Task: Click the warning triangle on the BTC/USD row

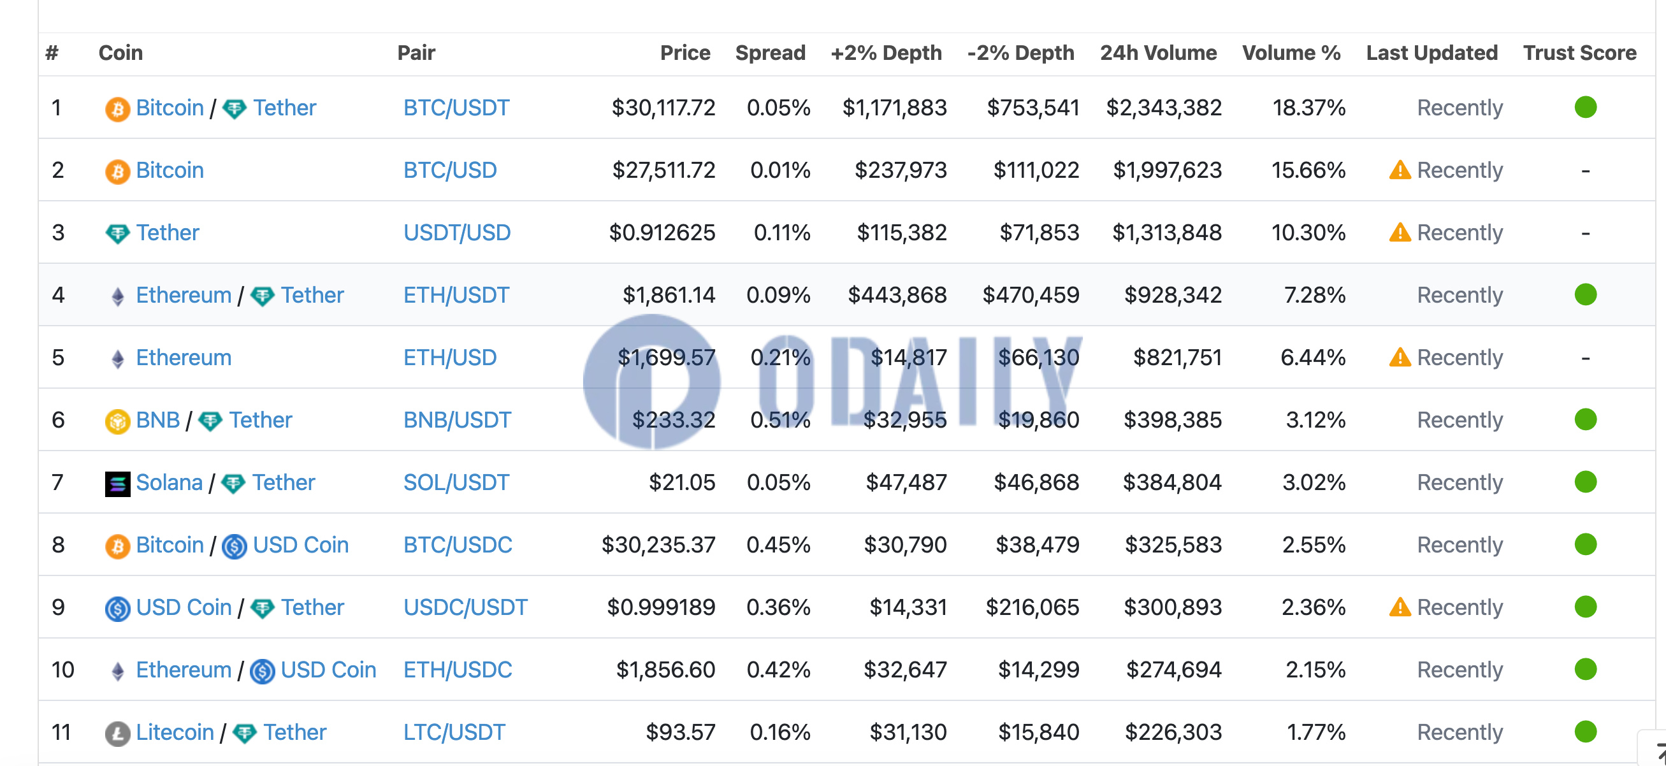Action: tap(1400, 170)
